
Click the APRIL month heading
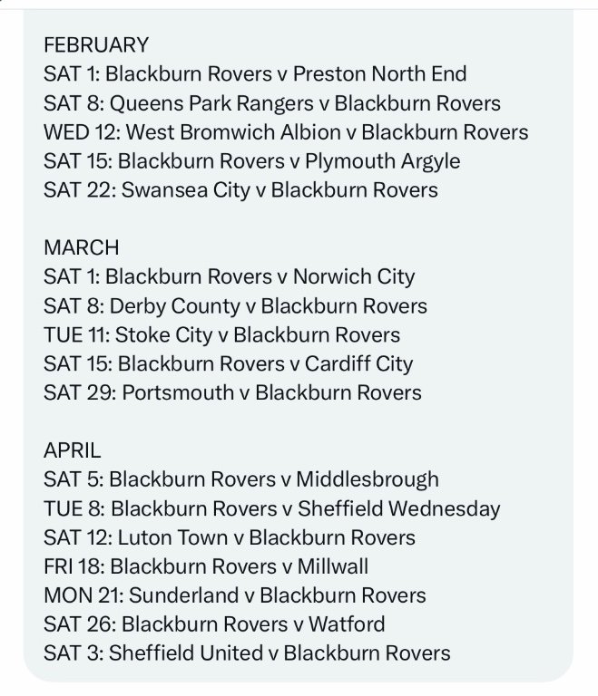click(73, 450)
